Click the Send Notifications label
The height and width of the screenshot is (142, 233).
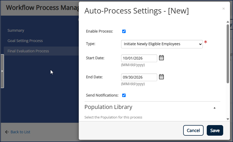tap(102, 95)
